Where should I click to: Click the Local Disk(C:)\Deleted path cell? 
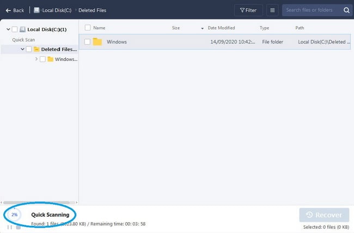click(x=324, y=42)
